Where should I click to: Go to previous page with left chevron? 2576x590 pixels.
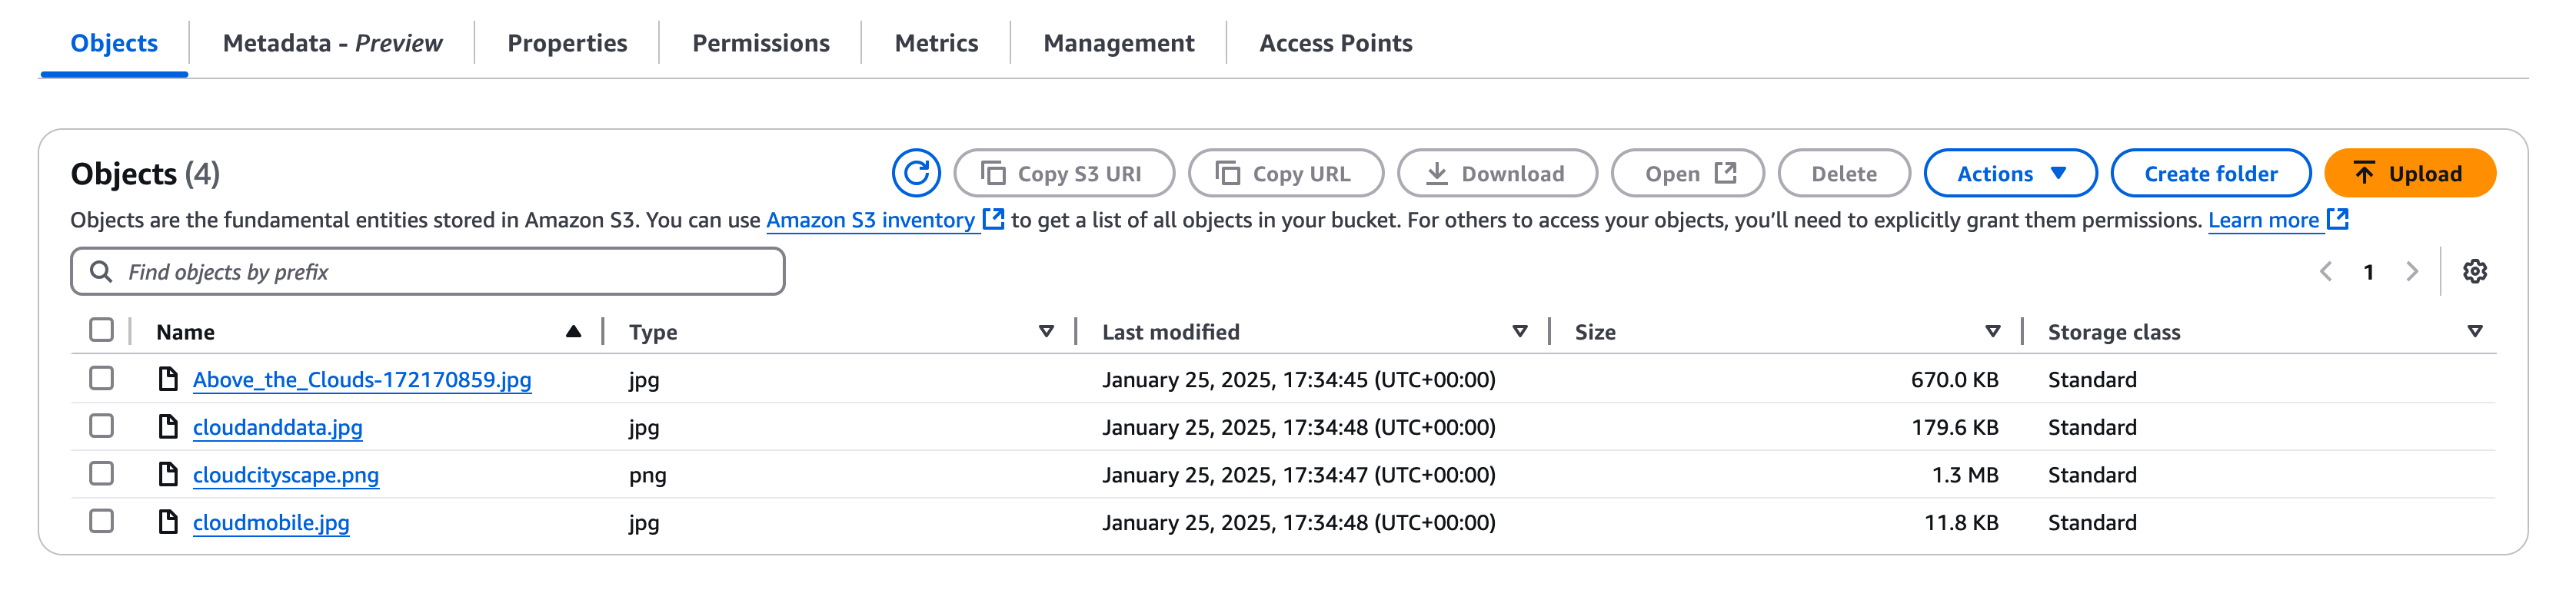2326,271
